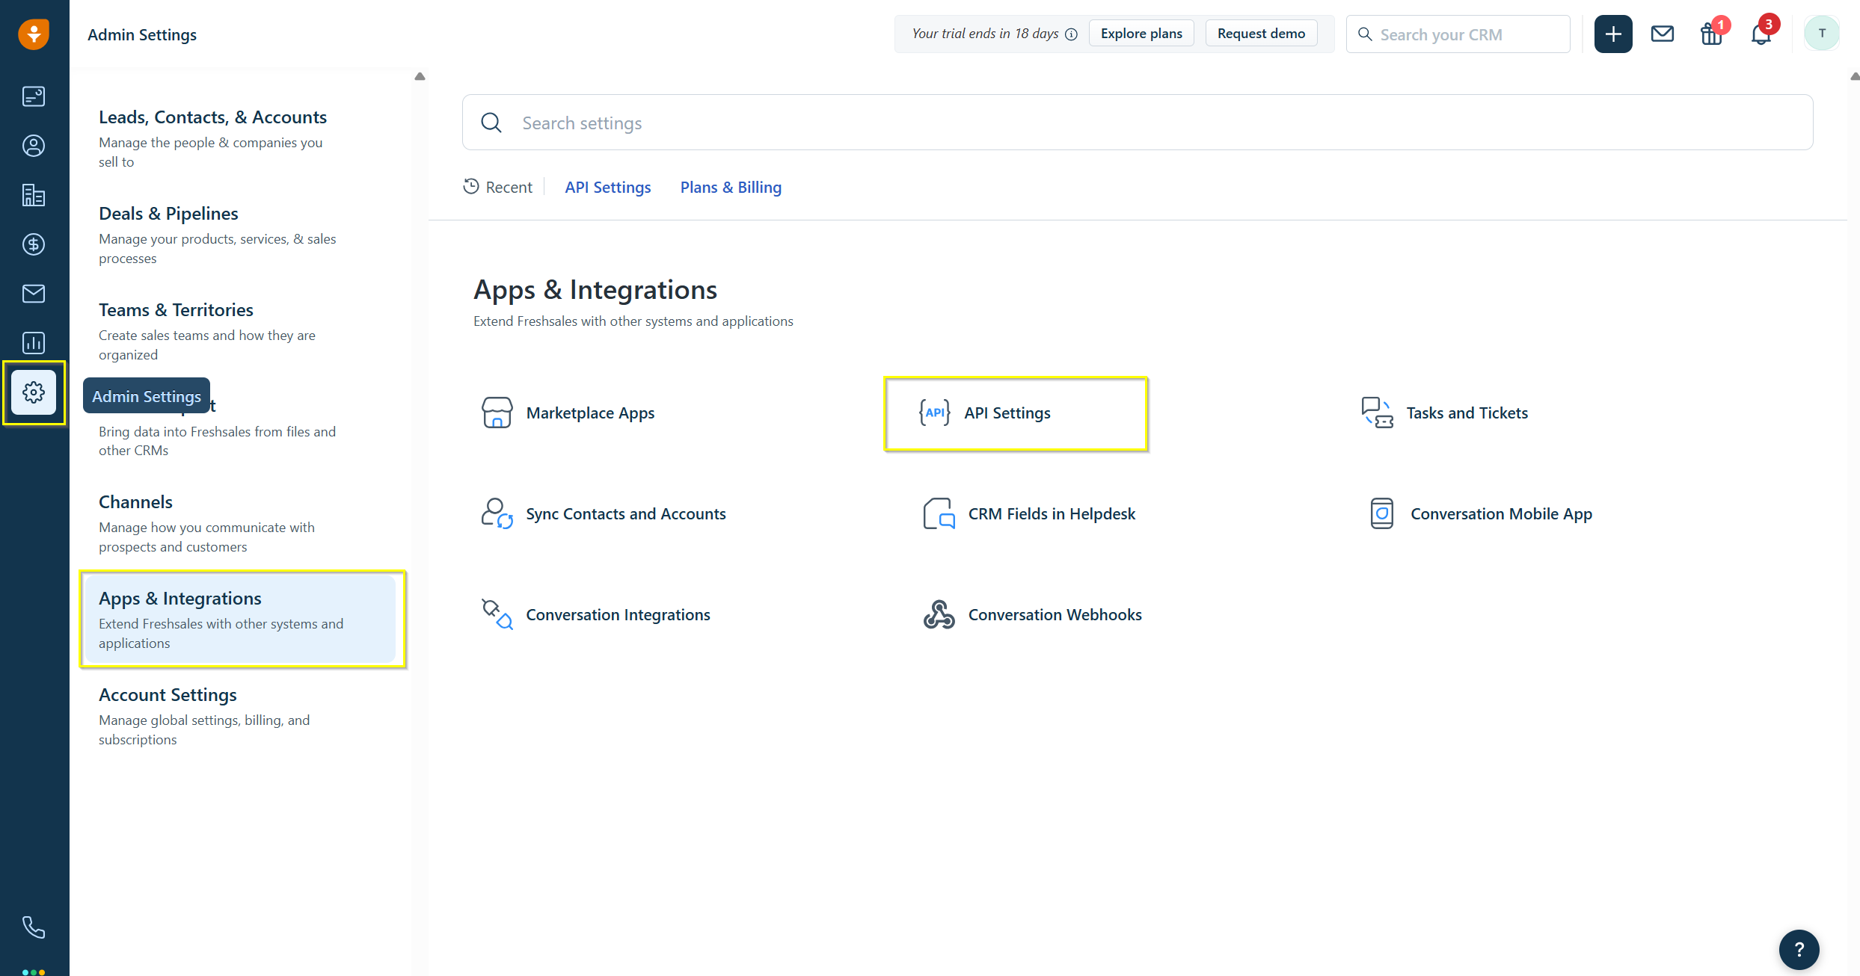Viewport: 1860px width, 976px height.
Task: Select Channels category
Action: coord(239,524)
